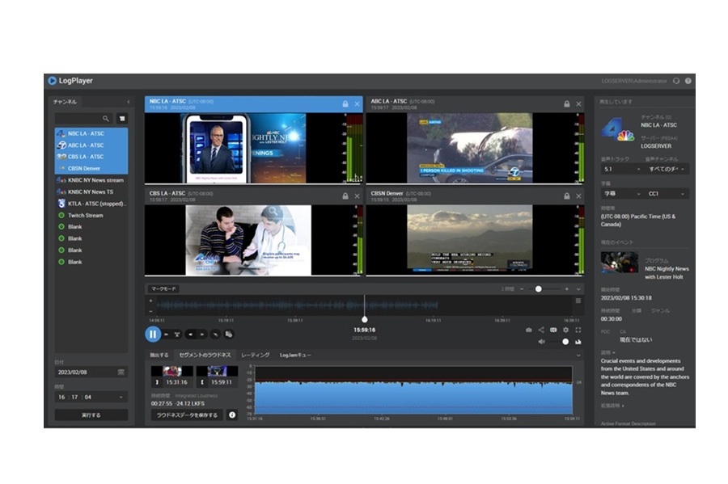Click the マークモード button
The width and height of the screenshot is (728, 484).
pos(164,288)
